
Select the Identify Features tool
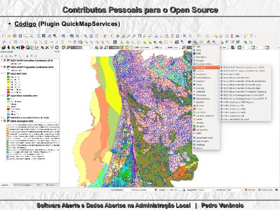[184, 36]
